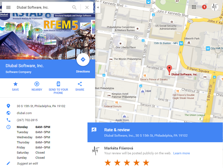Save the place with the star icon
223x168 pixels.
(x=15, y=84)
